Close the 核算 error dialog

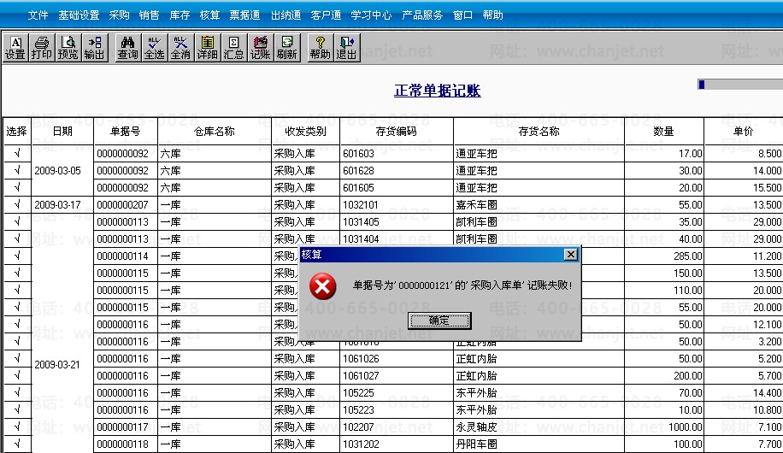[571, 255]
